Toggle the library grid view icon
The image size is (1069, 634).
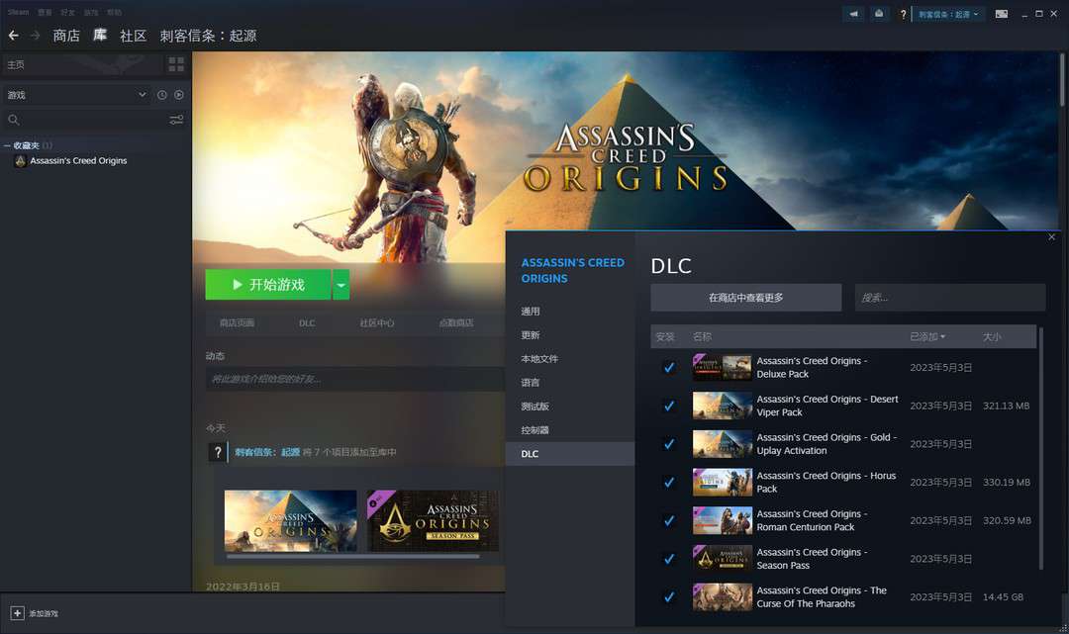176,64
